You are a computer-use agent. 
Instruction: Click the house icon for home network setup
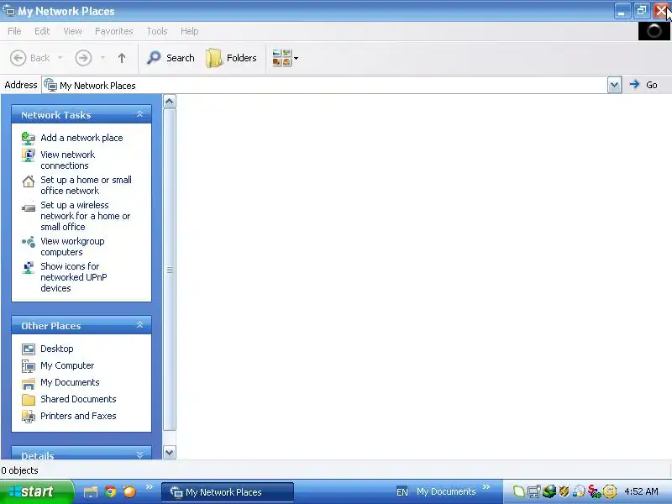click(x=29, y=181)
